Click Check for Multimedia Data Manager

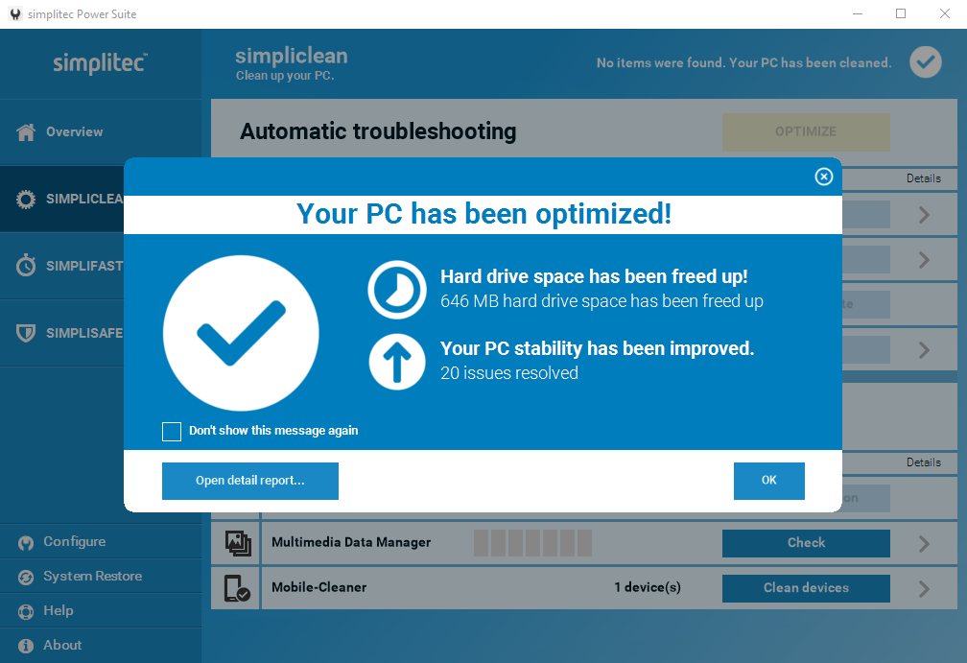coord(806,543)
